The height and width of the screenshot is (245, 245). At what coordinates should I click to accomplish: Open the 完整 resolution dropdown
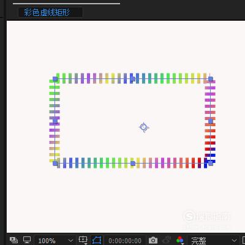point(213,241)
